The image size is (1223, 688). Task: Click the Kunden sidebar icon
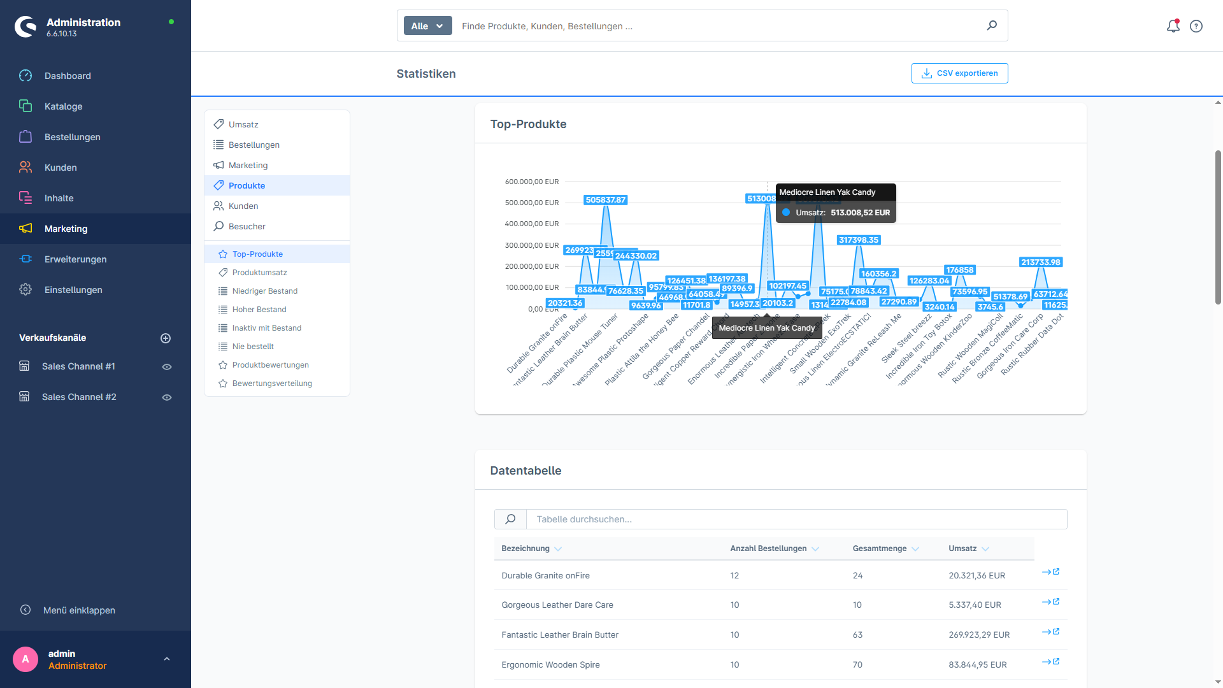(x=25, y=167)
